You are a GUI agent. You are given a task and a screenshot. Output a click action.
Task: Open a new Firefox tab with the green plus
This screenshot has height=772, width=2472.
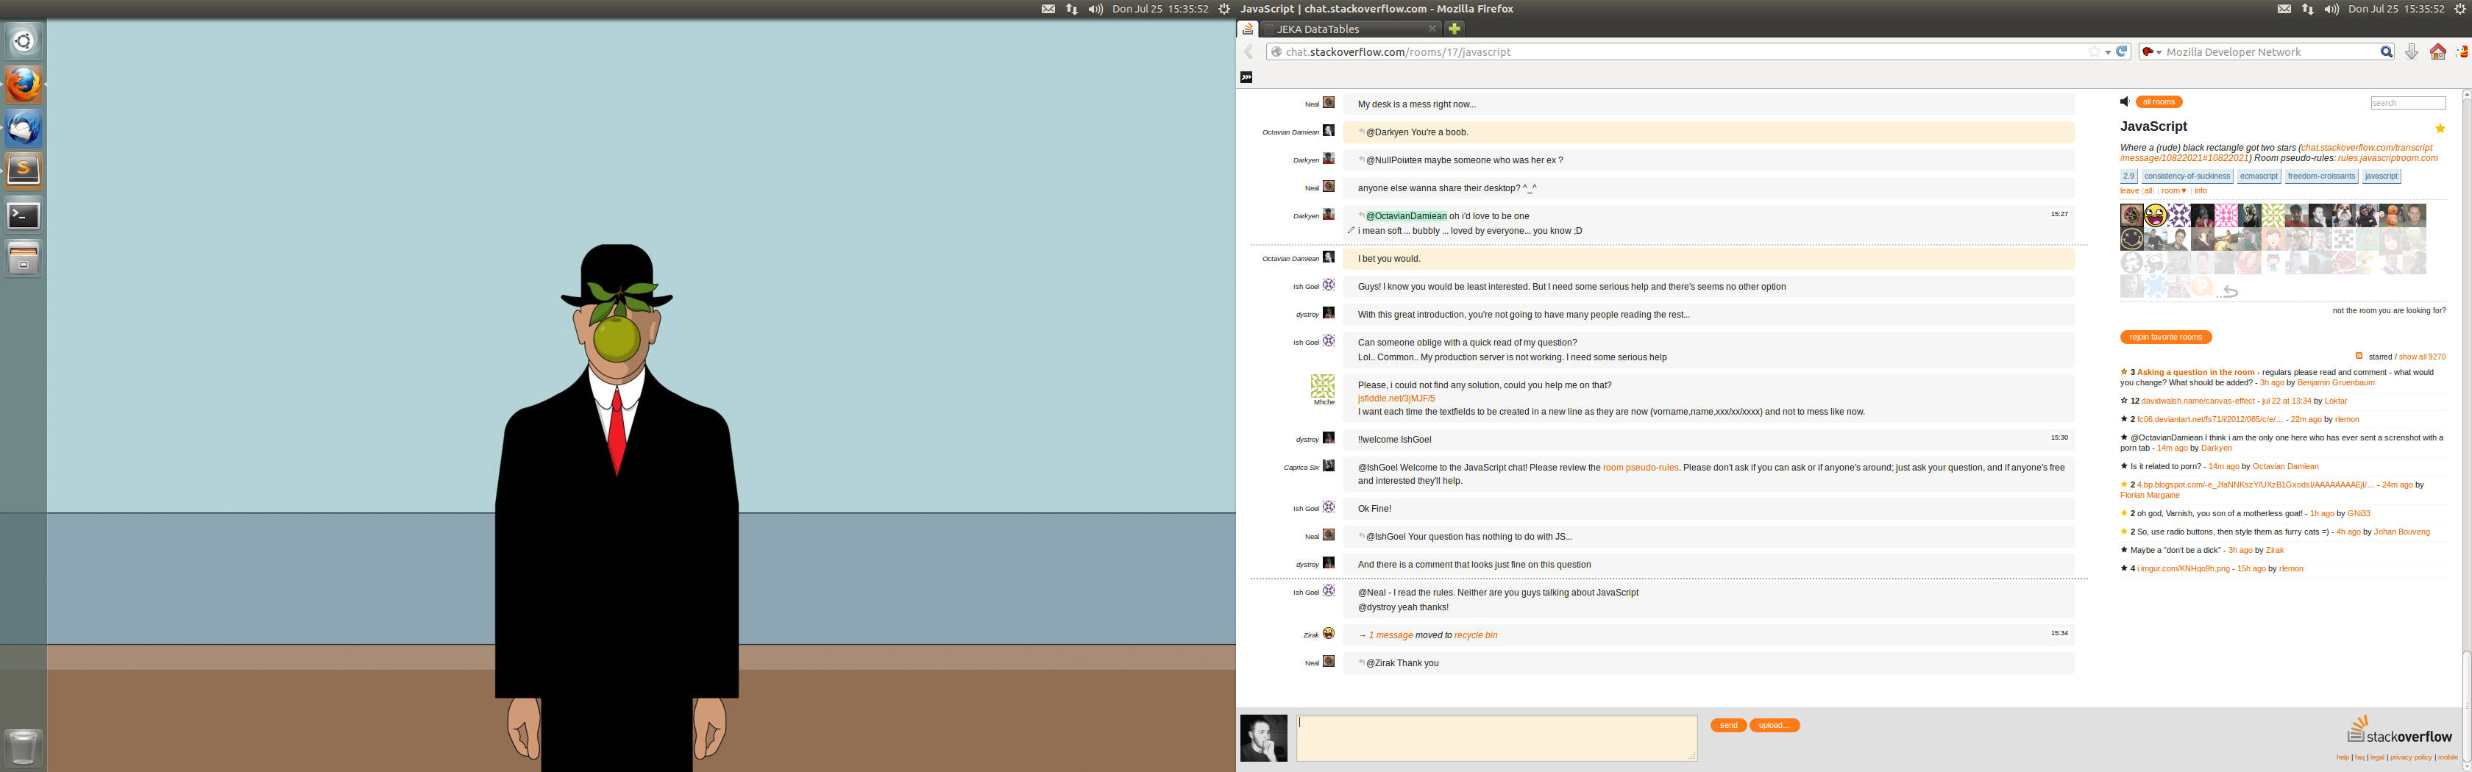click(x=1455, y=29)
